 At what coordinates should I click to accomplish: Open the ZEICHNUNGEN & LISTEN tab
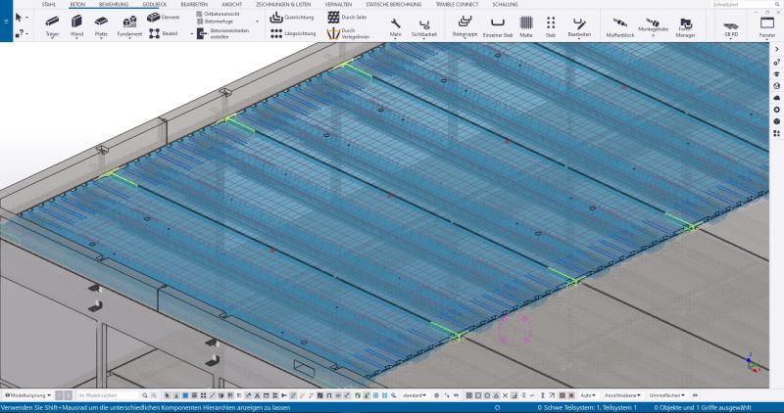[282, 5]
